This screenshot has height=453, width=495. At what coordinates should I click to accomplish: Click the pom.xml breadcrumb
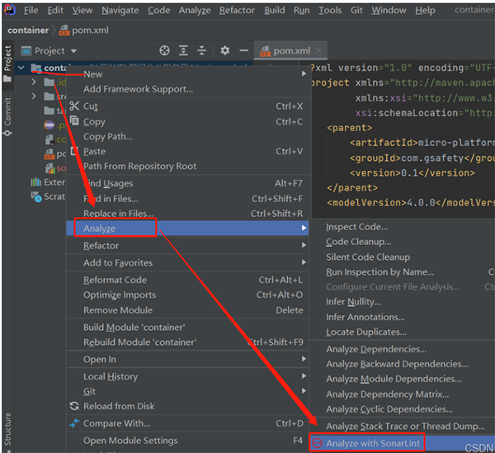[x=84, y=31]
